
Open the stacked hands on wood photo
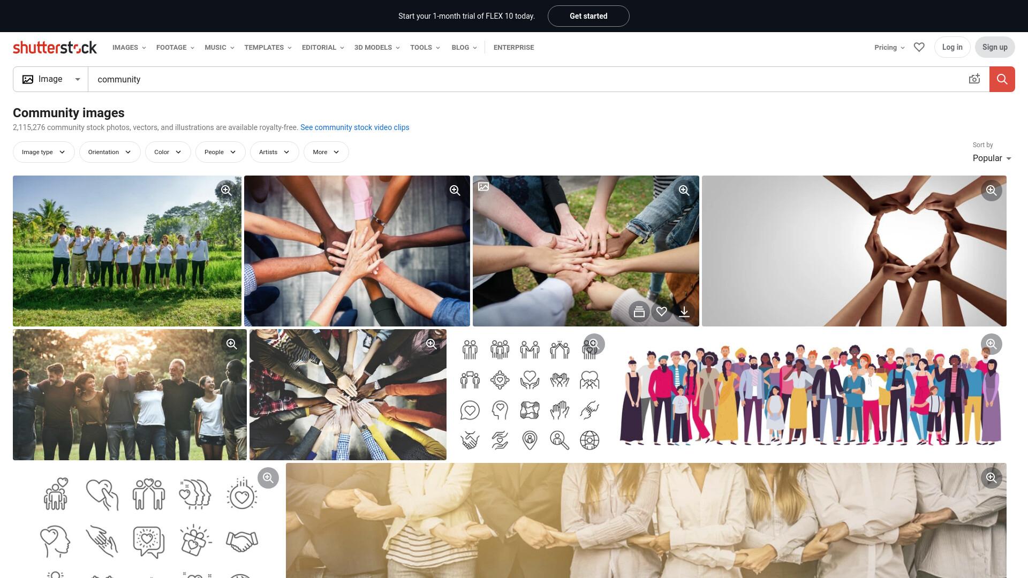tap(357, 251)
